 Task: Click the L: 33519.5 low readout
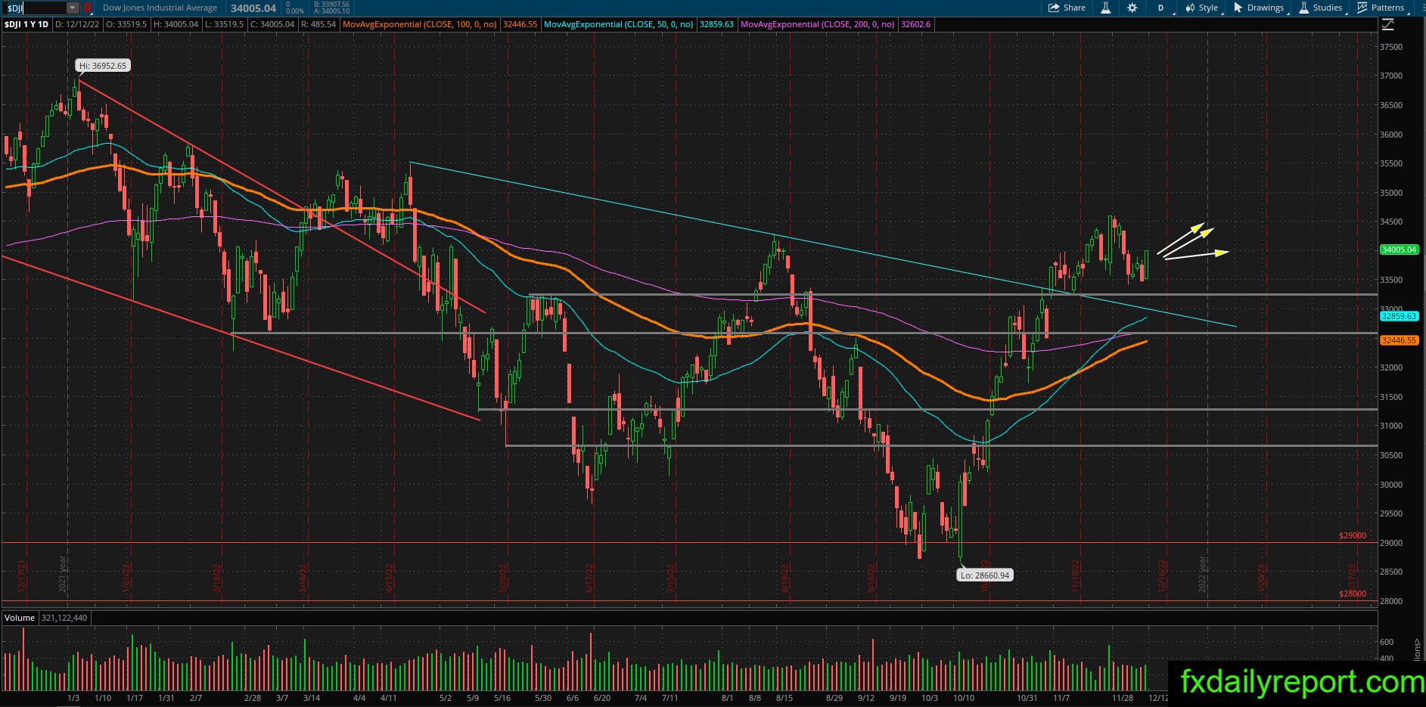tap(224, 24)
